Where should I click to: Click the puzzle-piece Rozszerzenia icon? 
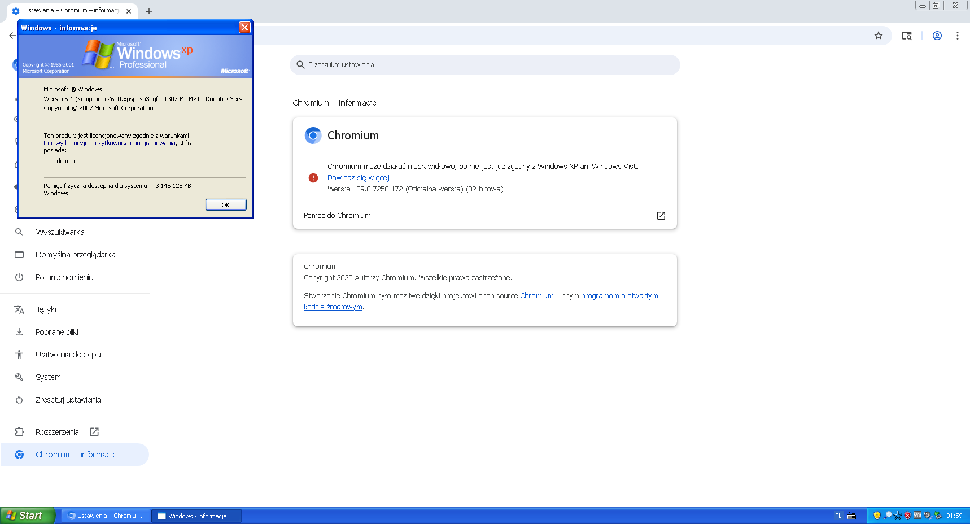pyautogui.click(x=19, y=432)
